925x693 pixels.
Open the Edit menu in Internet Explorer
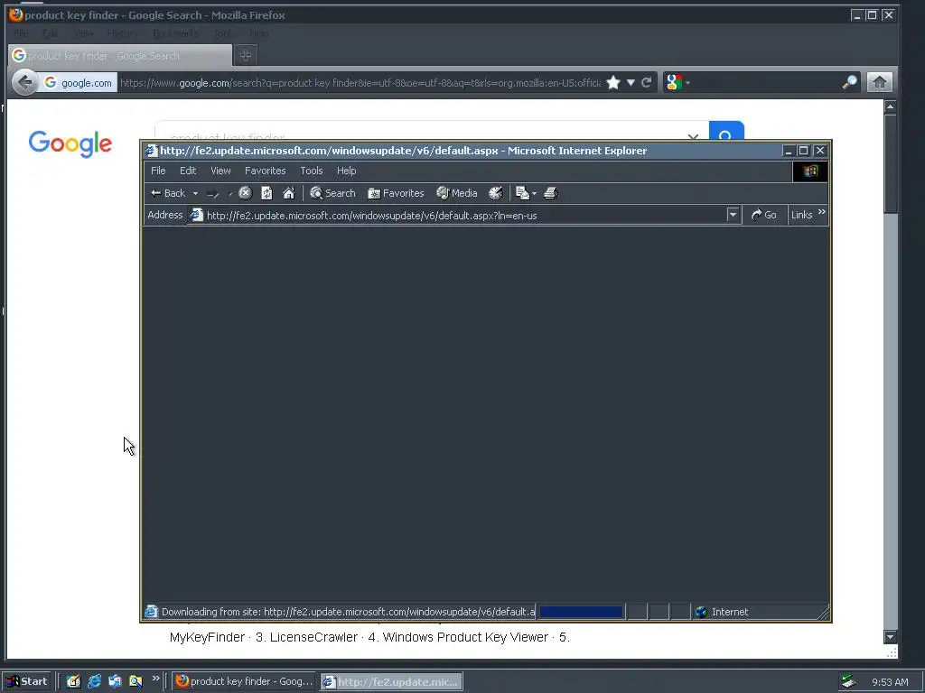[188, 171]
